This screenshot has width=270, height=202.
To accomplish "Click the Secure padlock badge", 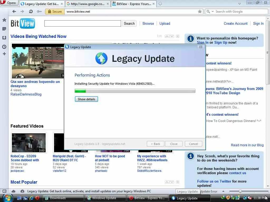I will pyautogui.click(x=55, y=12).
